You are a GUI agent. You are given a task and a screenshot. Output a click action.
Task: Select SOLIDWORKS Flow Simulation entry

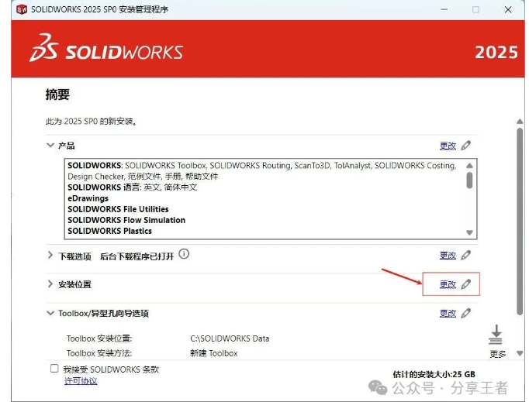pyautogui.click(x=126, y=220)
